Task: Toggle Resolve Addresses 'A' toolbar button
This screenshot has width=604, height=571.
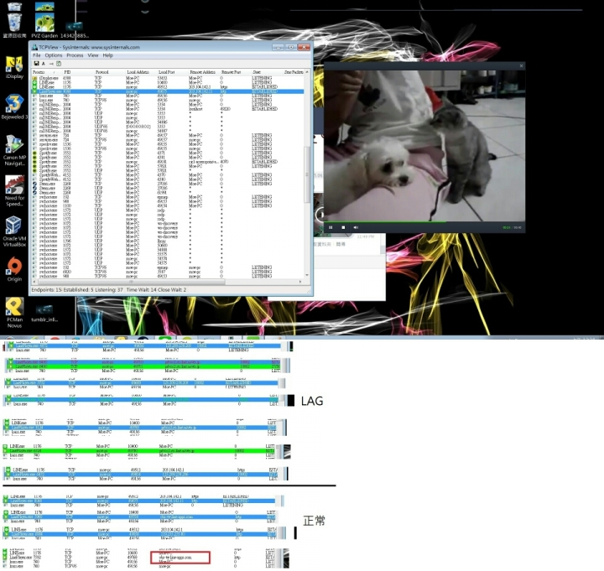Action: (44, 64)
